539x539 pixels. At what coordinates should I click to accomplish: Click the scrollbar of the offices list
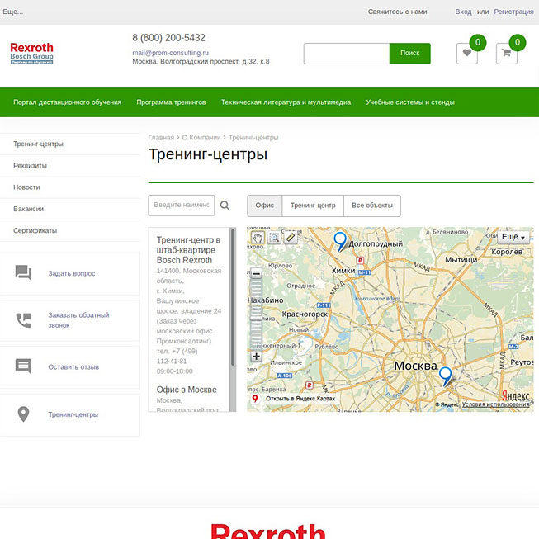[233, 298]
